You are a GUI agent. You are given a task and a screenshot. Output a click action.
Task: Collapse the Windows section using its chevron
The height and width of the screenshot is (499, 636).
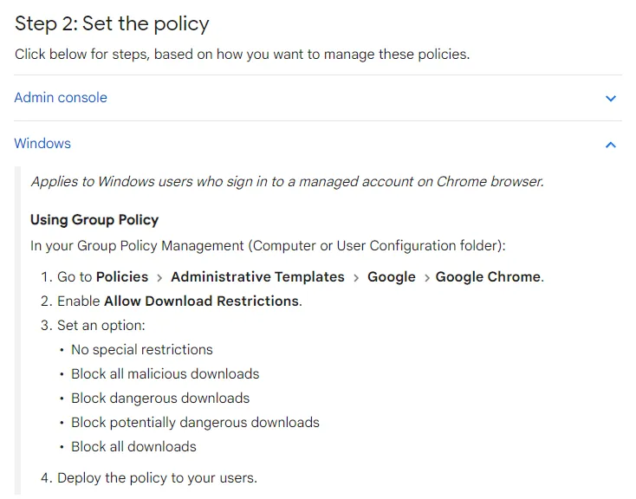[611, 145]
